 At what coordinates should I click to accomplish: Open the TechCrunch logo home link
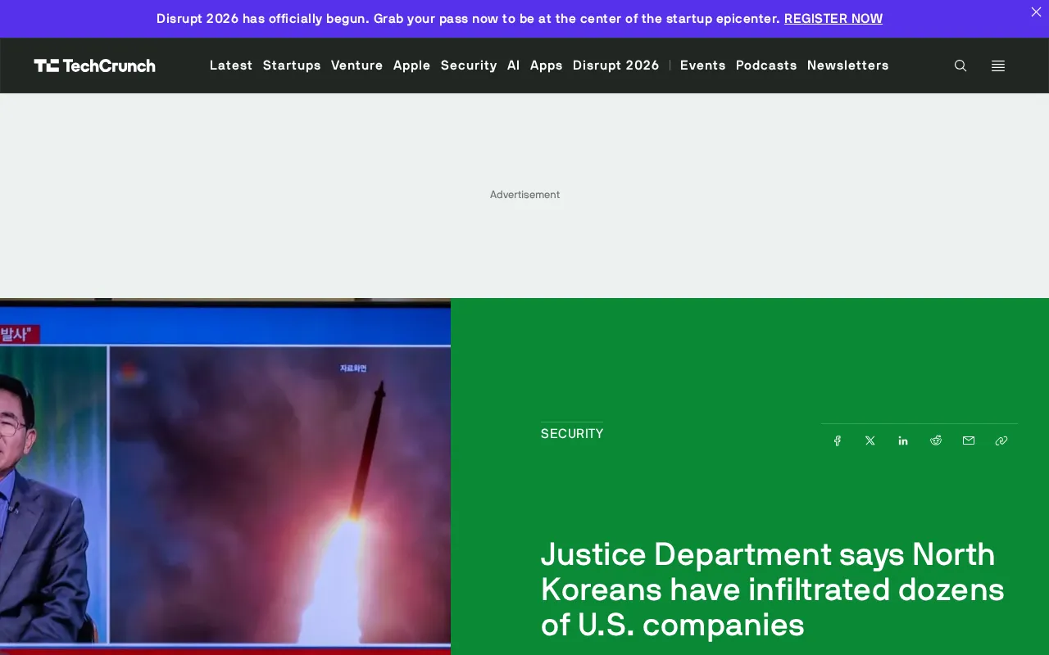pyautogui.click(x=94, y=65)
